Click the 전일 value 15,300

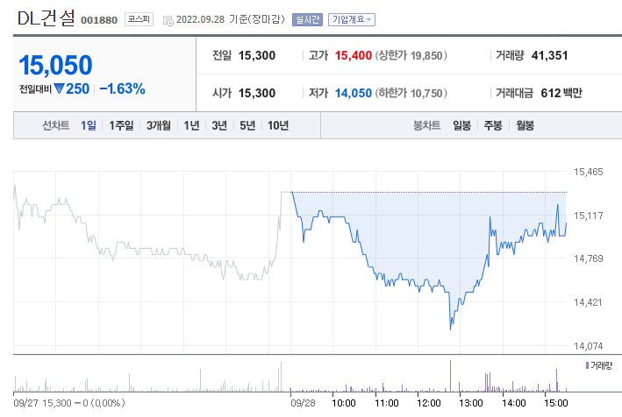pos(257,55)
